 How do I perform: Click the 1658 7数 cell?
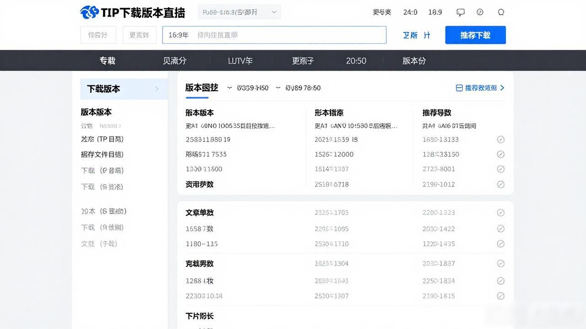coord(200,228)
